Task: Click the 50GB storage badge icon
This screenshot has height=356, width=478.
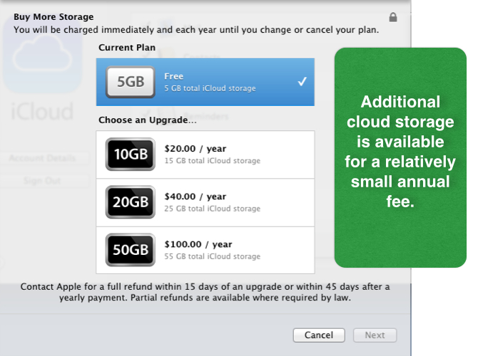Action: [131, 250]
